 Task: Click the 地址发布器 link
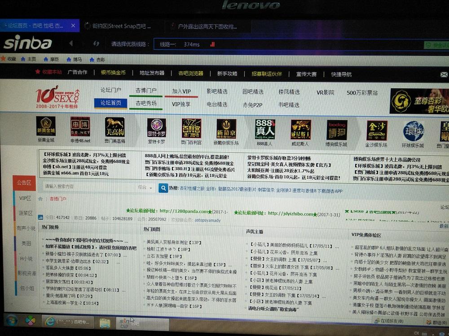[152, 73]
